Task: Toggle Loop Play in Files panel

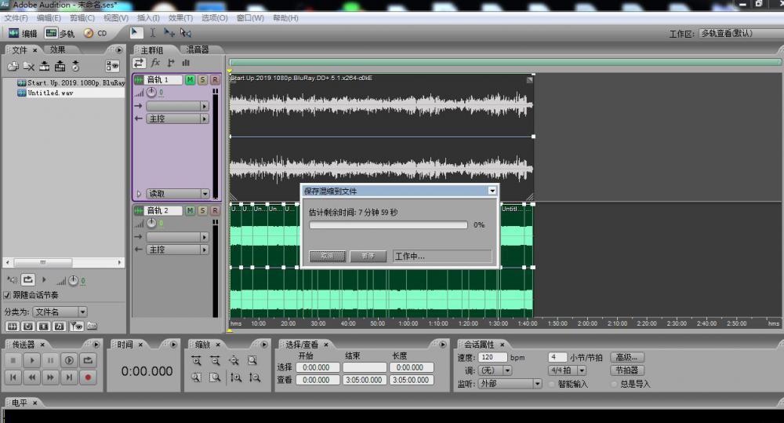Action: pyautogui.click(x=27, y=280)
